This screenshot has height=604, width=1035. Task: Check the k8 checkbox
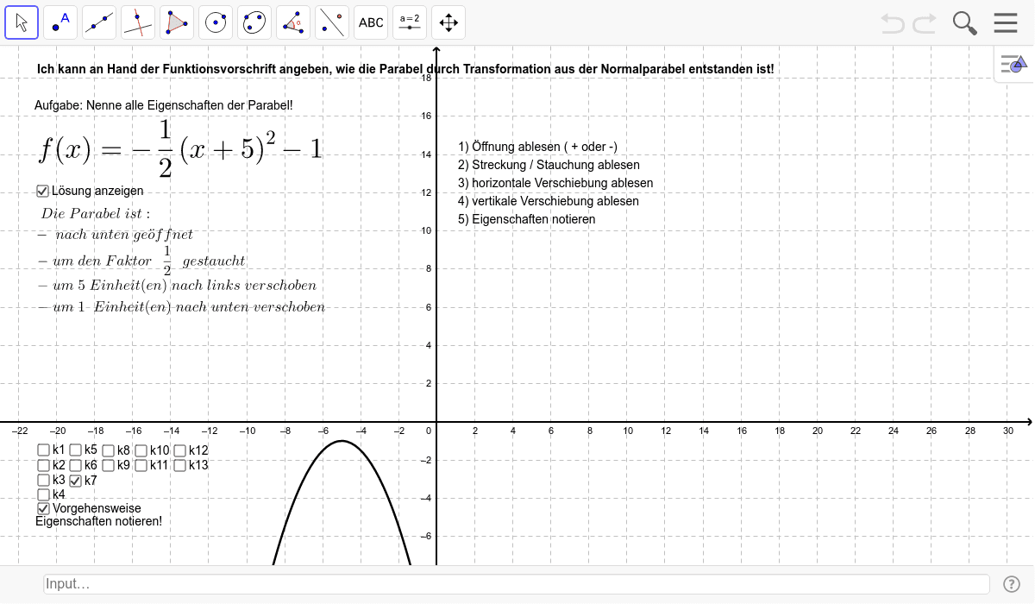click(x=109, y=450)
